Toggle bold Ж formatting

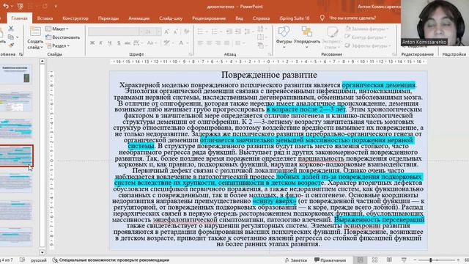coord(92,43)
